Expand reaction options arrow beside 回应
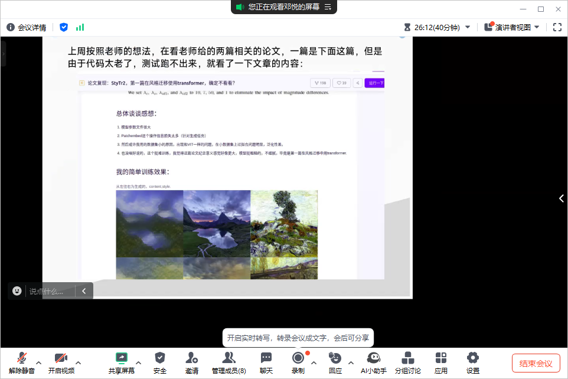The image size is (568, 379). (x=351, y=362)
